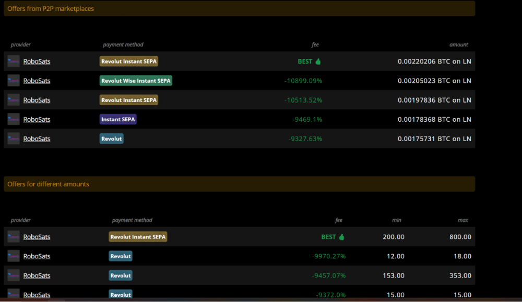Screen dimensions: 522x302
Task: Select Revolut Instant SEPA badge in 0.00220206 row
Action: tap(129, 61)
